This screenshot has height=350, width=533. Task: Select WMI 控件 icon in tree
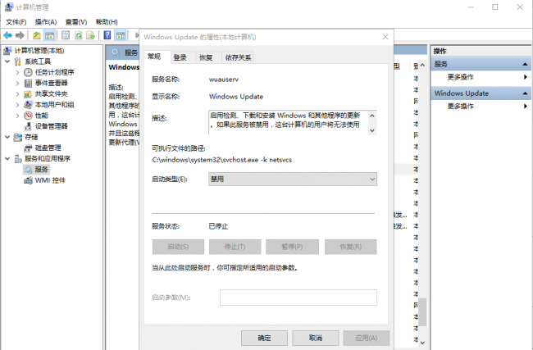pyautogui.click(x=28, y=180)
